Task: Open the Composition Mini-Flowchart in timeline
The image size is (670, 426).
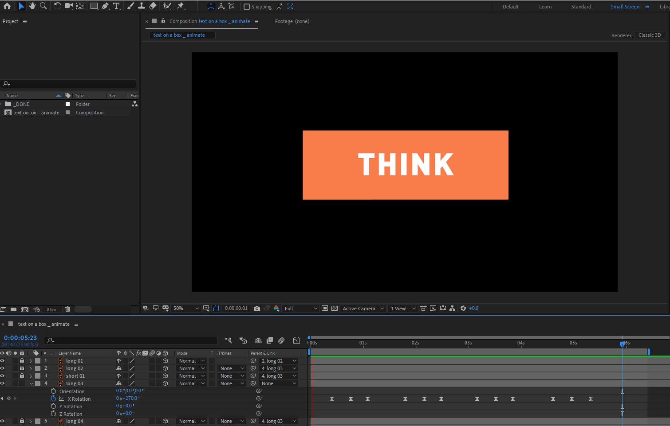Action: tap(228, 340)
